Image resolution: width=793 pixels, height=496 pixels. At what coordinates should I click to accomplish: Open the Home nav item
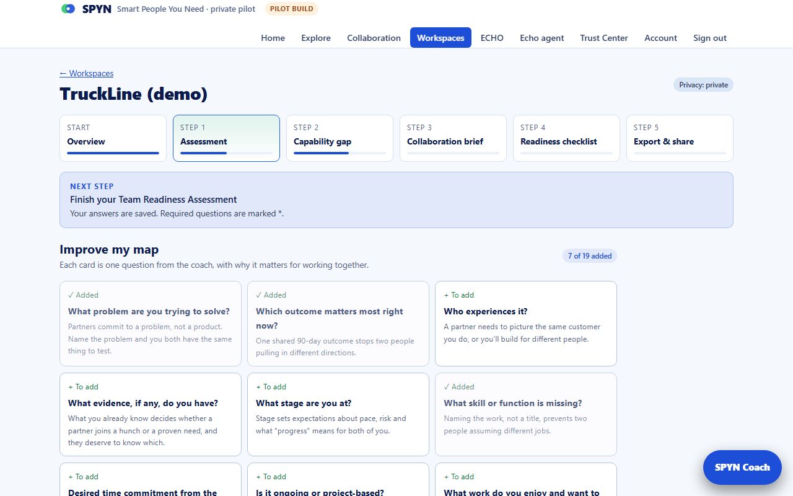pyautogui.click(x=273, y=38)
